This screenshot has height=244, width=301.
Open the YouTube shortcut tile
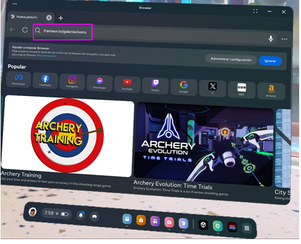pos(127,84)
